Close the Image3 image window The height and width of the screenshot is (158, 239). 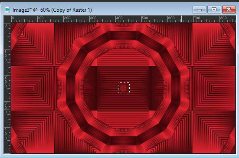tap(229, 10)
